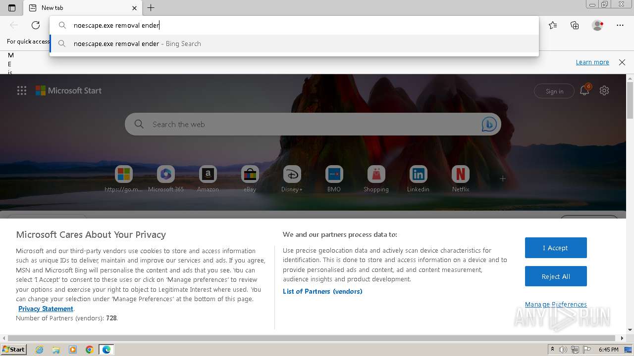Close the New tab tab
Viewport: 634px width, 356px height.
tap(134, 8)
